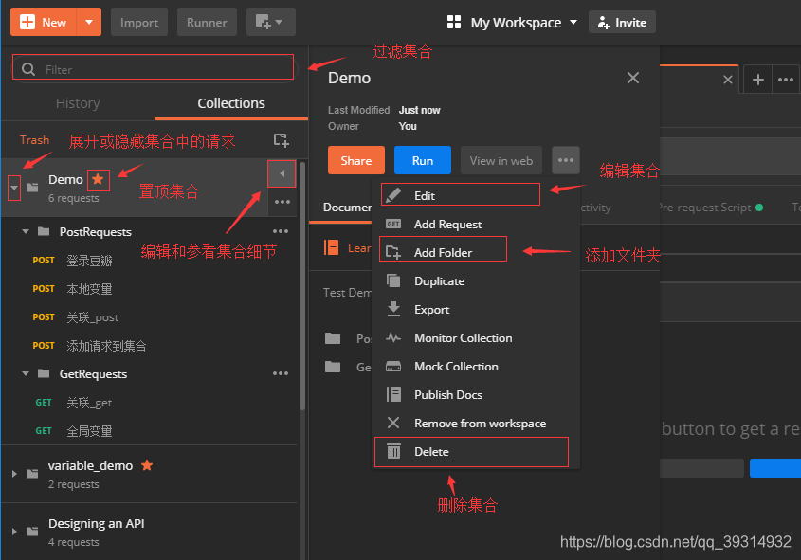Click the sidebar vertical scrollbar
Screen dimensions: 801x560
(302, 286)
